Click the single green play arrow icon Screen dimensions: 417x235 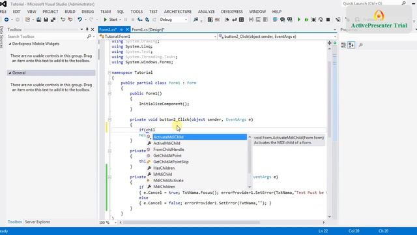[299, 20]
